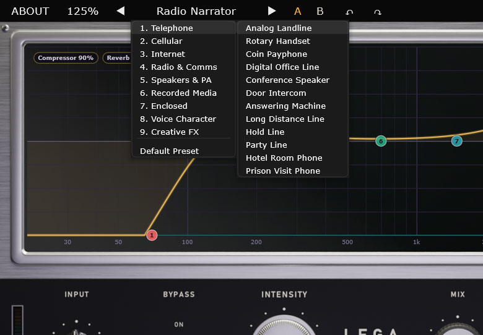Toggle the Reverb chip
Viewport: 483px width, 335px height.
click(117, 57)
